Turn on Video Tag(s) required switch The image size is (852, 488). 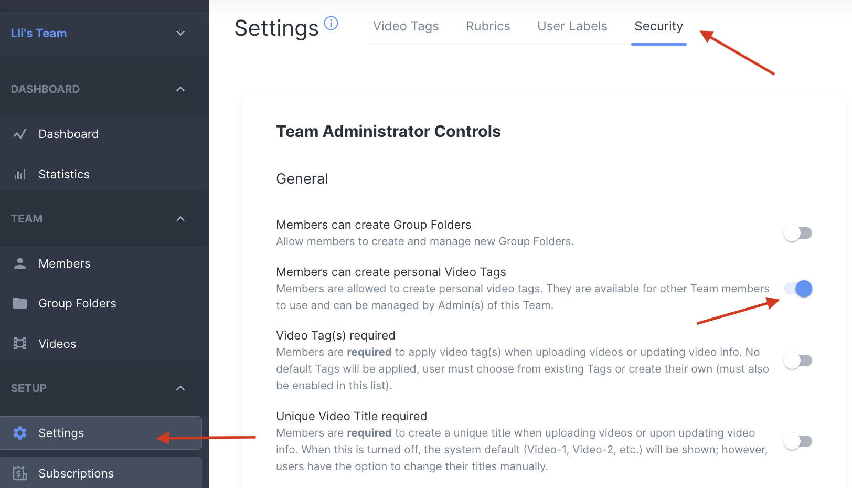(x=797, y=360)
